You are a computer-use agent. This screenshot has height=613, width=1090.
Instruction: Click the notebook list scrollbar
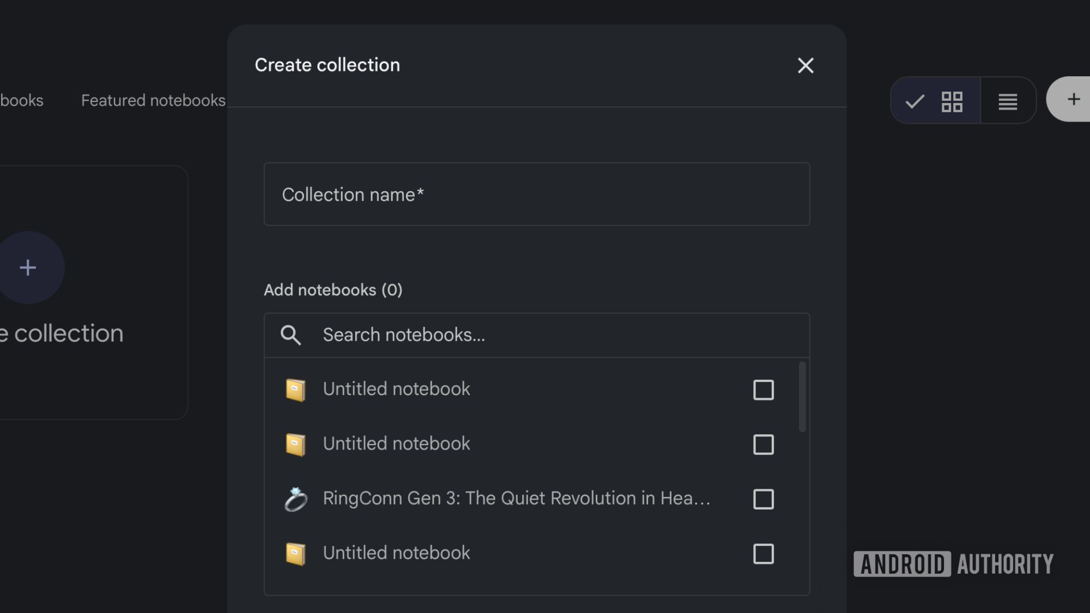click(802, 397)
